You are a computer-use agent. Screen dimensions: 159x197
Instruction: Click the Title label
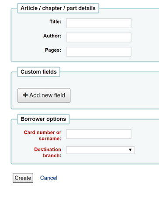click(55, 21)
